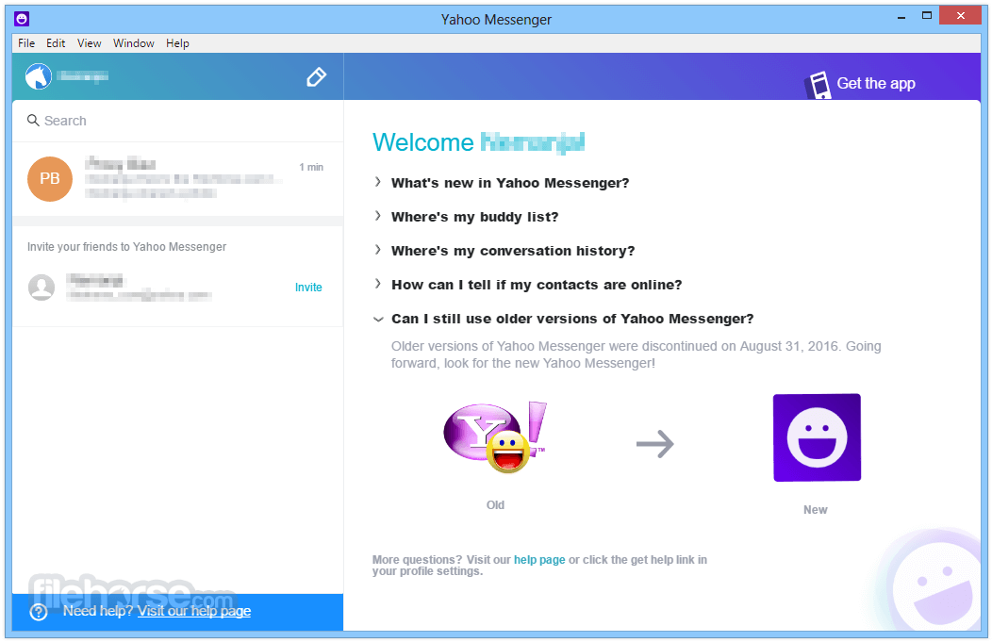Expand Where's my conversation history chevron
The image size is (992, 642).
tap(378, 250)
